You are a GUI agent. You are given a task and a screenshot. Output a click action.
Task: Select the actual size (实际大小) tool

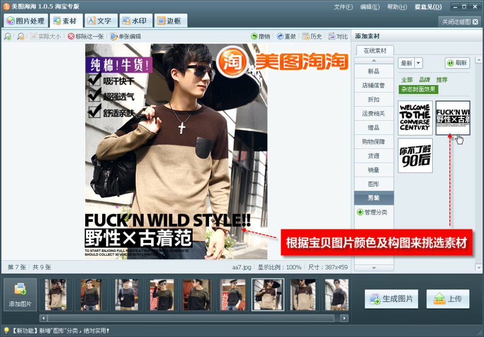click(x=45, y=36)
